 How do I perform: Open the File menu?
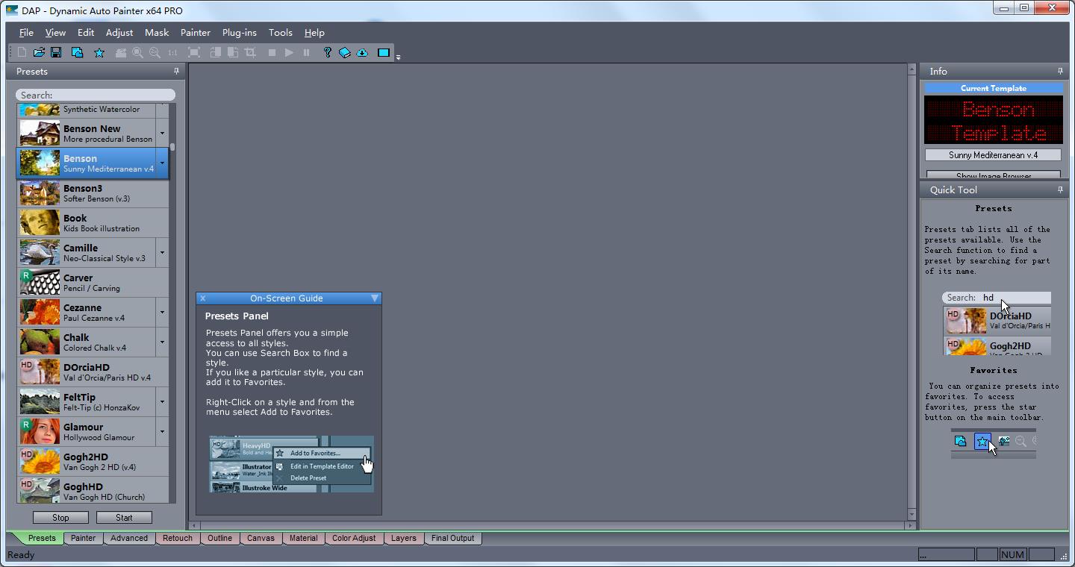tap(26, 32)
